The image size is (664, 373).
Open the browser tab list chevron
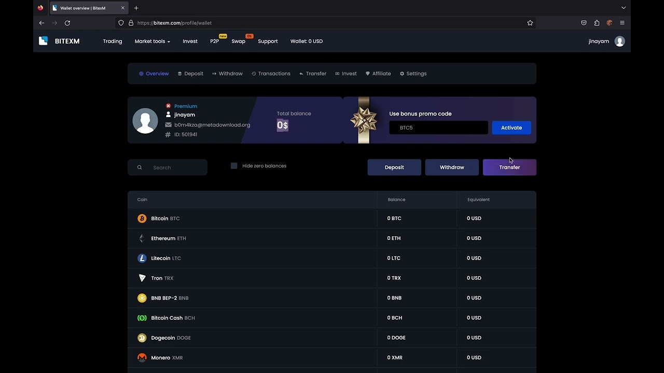(x=624, y=8)
